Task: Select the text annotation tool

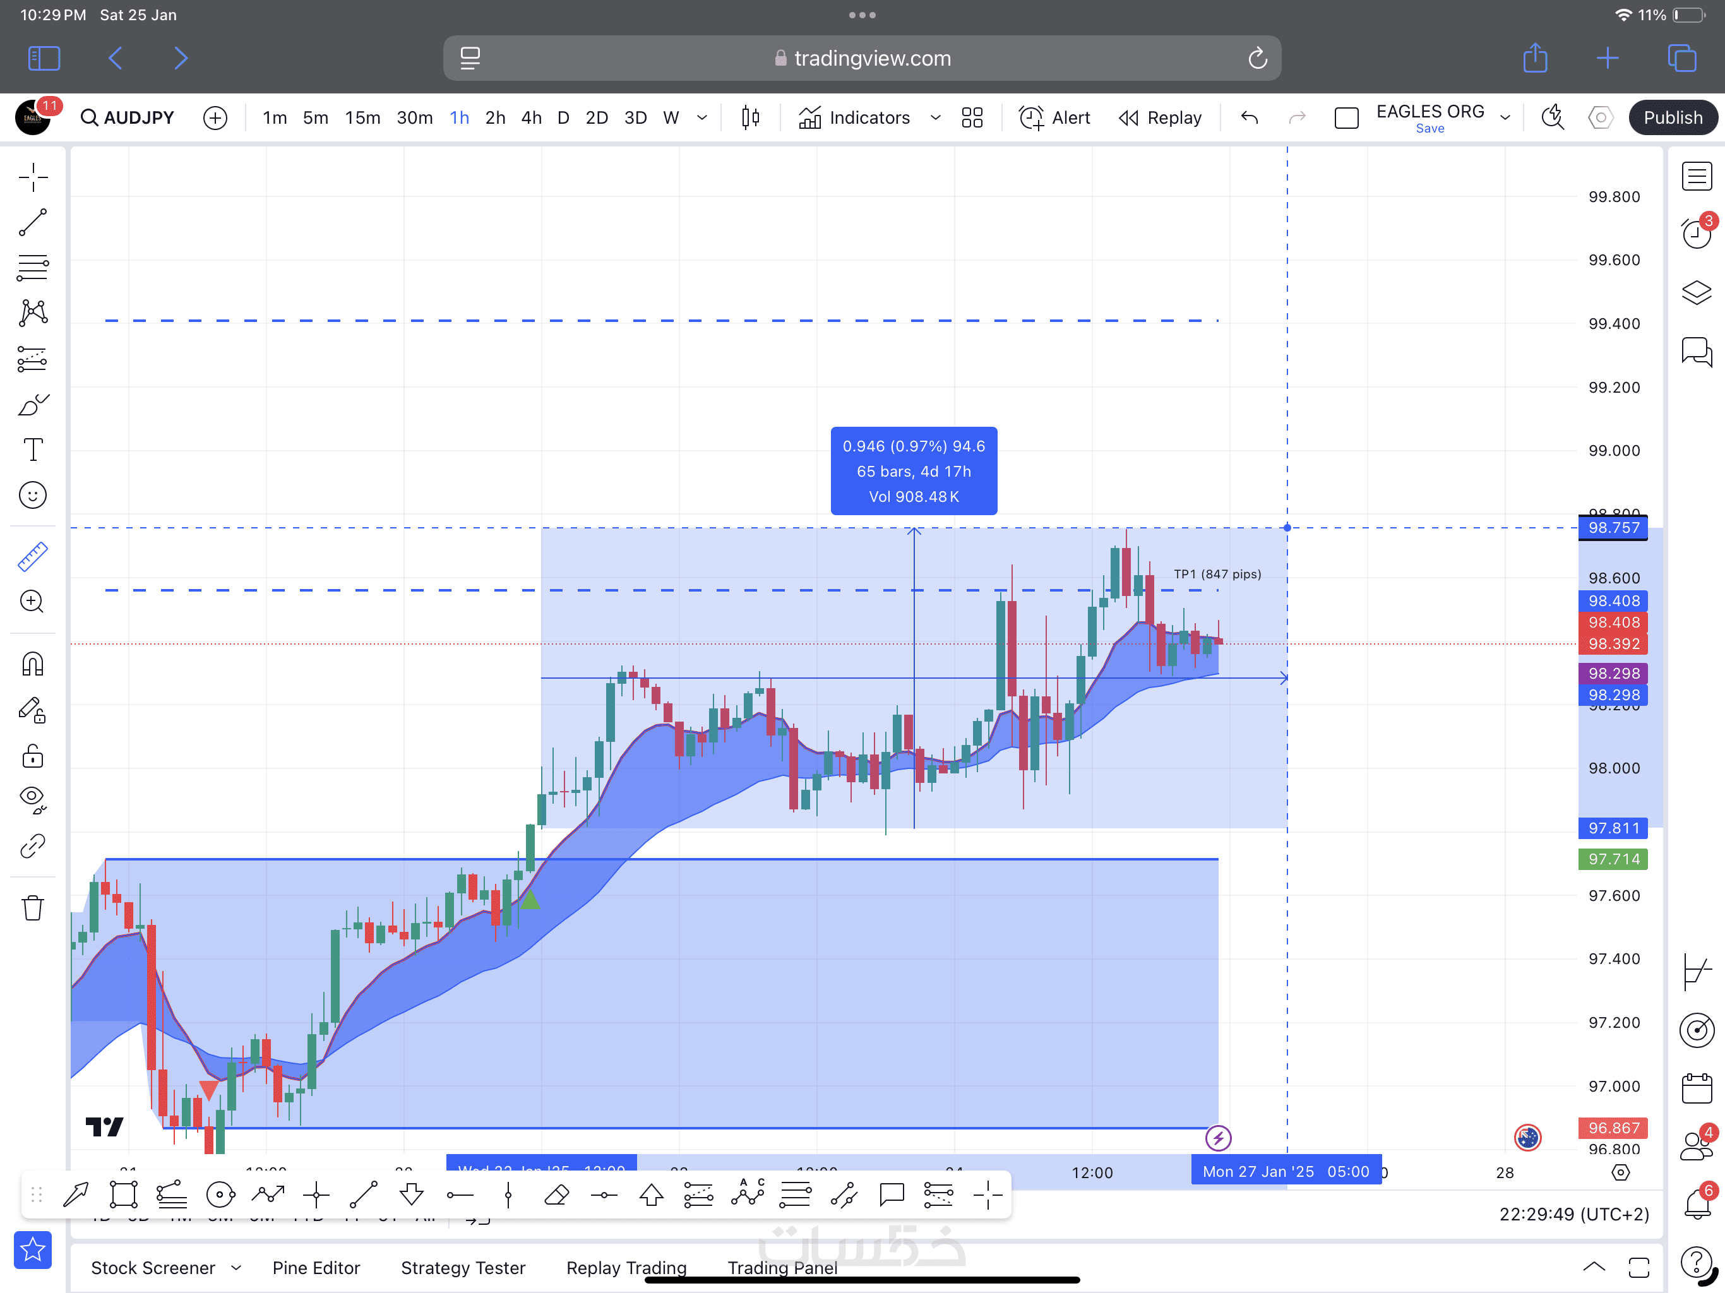Action: (33, 449)
